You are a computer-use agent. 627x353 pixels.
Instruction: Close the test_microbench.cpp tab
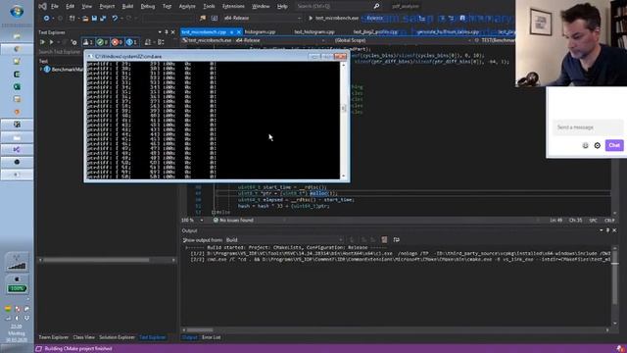coord(239,31)
